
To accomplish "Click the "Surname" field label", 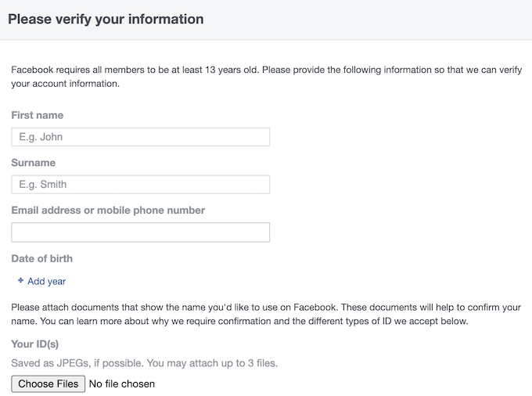I will tap(34, 163).
